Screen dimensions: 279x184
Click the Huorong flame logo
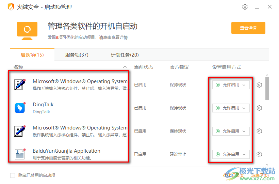click(x=11, y=7)
